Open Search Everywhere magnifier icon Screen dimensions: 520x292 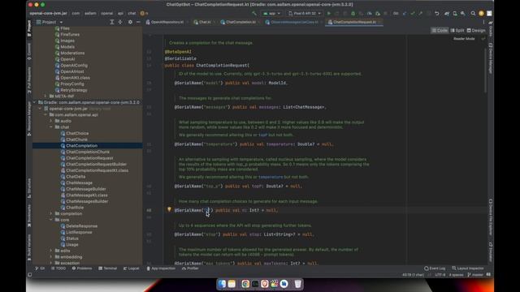click(473, 14)
